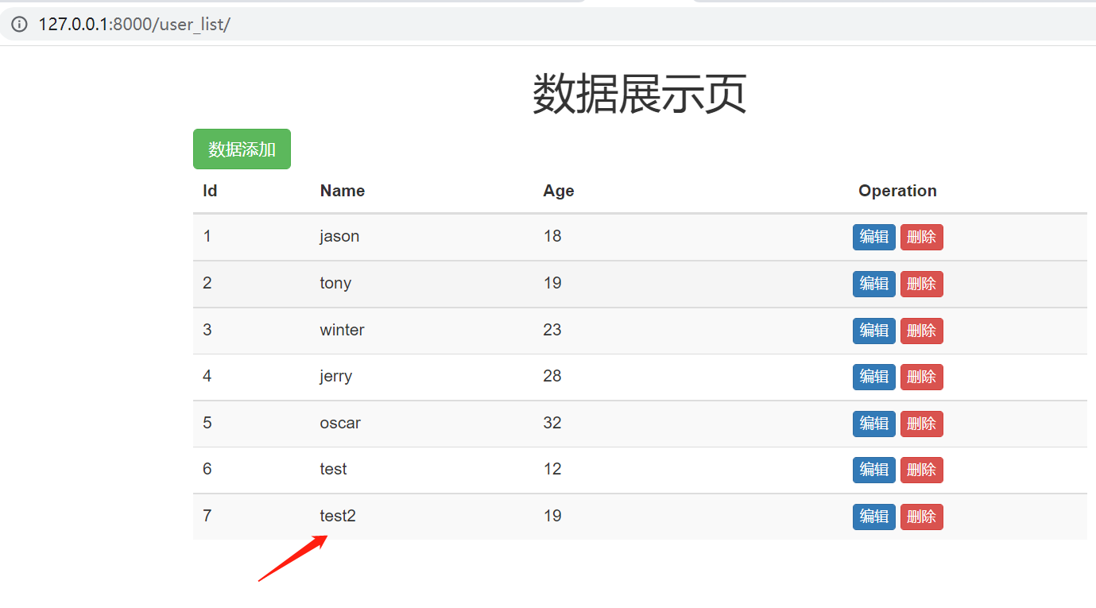The width and height of the screenshot is (1096, 608).
Task: Click 编辑 button for test2
Action: click(873, 517)
